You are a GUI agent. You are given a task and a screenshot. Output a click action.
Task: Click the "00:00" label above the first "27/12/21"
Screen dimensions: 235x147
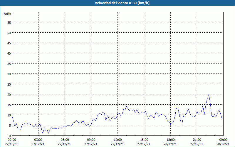pos(12,140)
